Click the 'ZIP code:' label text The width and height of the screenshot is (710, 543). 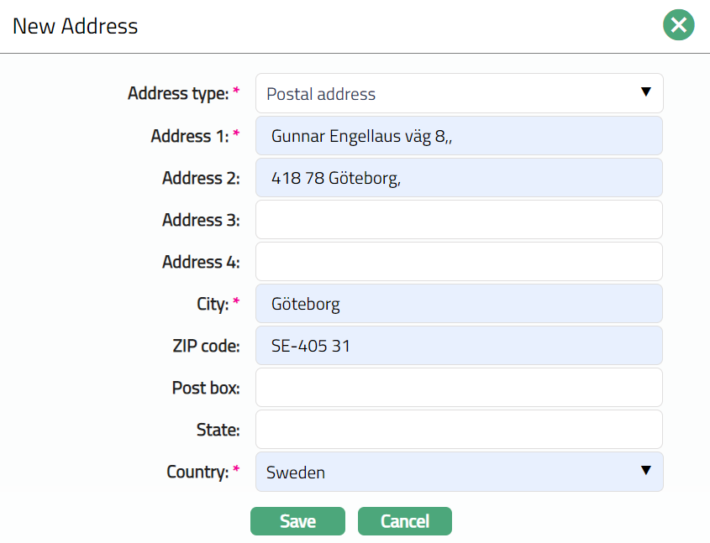(x=201, y=346)
